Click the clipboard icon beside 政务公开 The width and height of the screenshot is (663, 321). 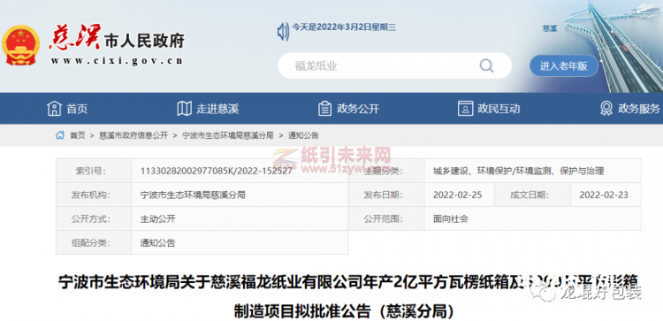[x=324, y=109]
